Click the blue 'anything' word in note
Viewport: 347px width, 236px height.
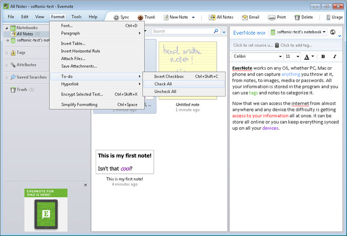coord(291,74)
